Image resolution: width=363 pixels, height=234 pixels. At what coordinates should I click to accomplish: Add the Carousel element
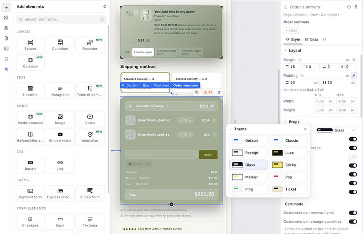click(x=31, y=63)
